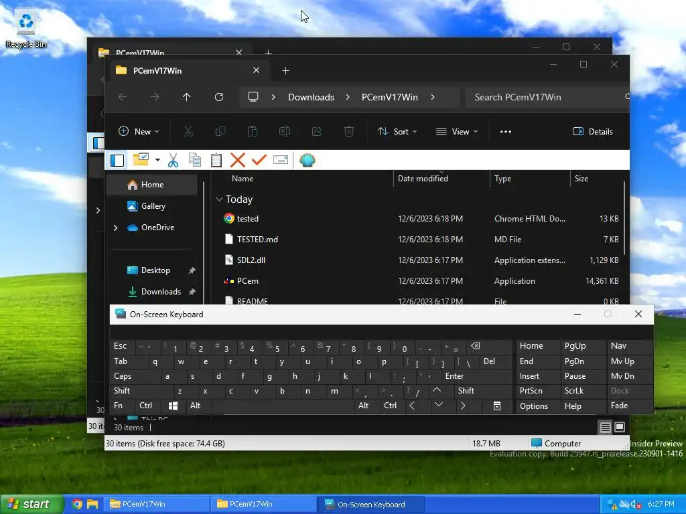686x514 pixels.
Task: Click the backspace key on the On-Screen Keyboard
Action: 489,346
